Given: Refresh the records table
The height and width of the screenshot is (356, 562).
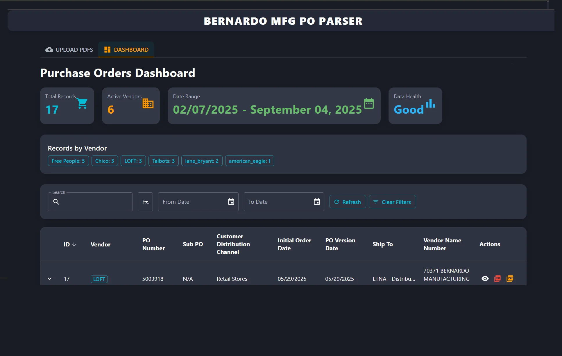Looking at the screenshot, I should (x=348, y=202).
